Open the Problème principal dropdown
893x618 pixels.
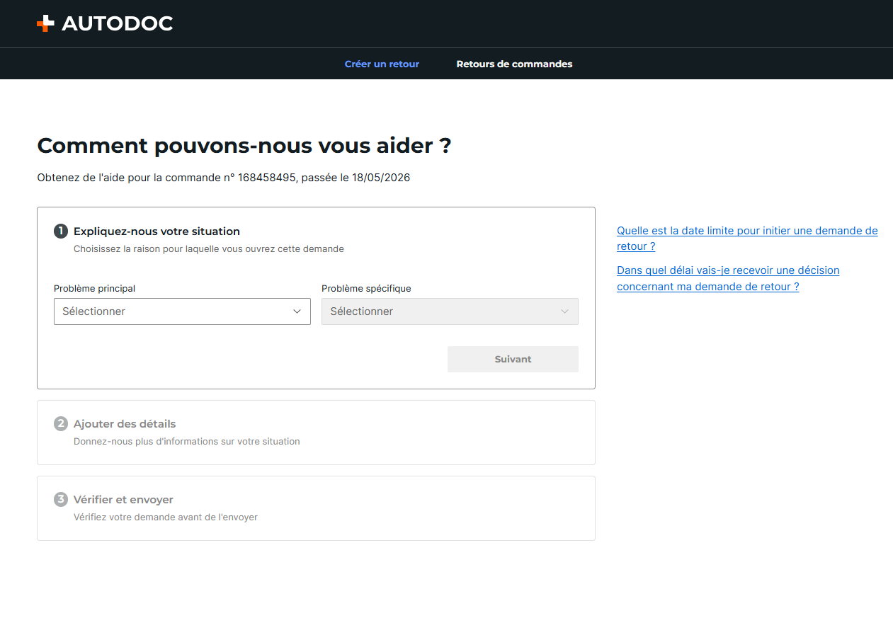coord(182,311)
